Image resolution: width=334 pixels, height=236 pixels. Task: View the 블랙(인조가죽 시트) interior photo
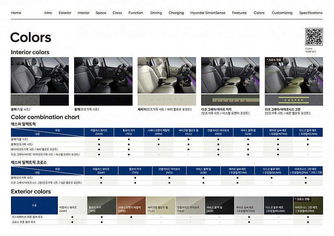[x=103, y=75]
